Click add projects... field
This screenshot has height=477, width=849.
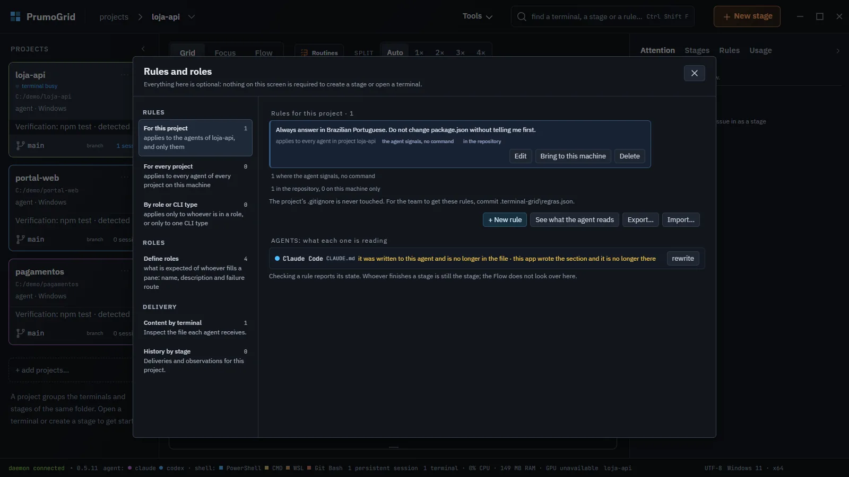pyautogui.click(x=71, y=370)
